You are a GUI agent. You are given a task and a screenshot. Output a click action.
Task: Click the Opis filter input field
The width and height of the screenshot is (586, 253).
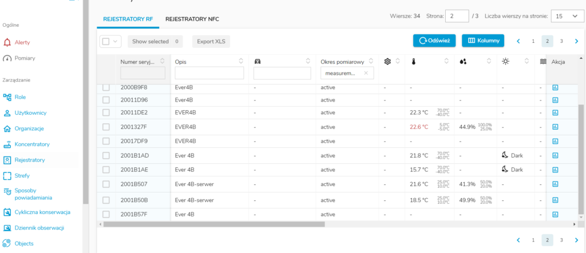(209, 73)
